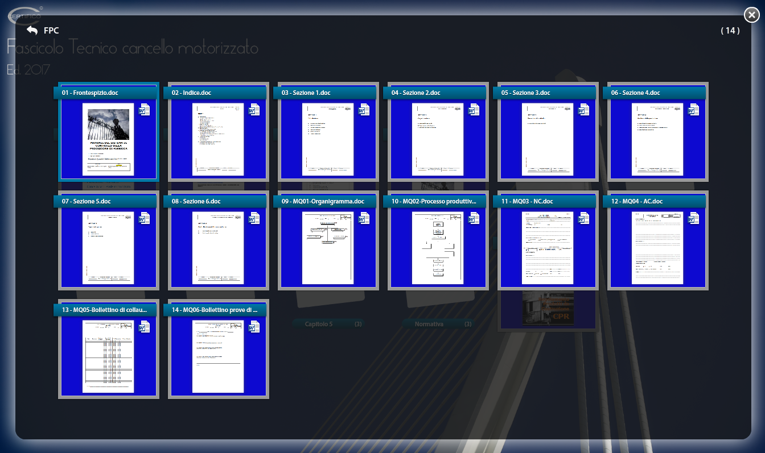765x453 pixels.
Task: Click the Word icon on 13 - MQ05-Bollettino
Action: (145, 327)
